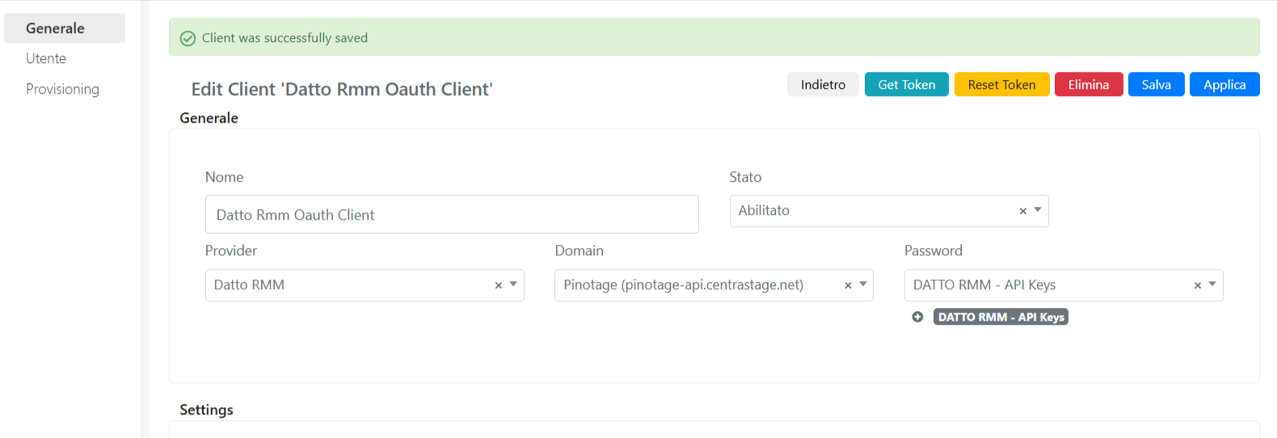
Task: Delete the client with Elimina button
Action: tap(1089, 85)
